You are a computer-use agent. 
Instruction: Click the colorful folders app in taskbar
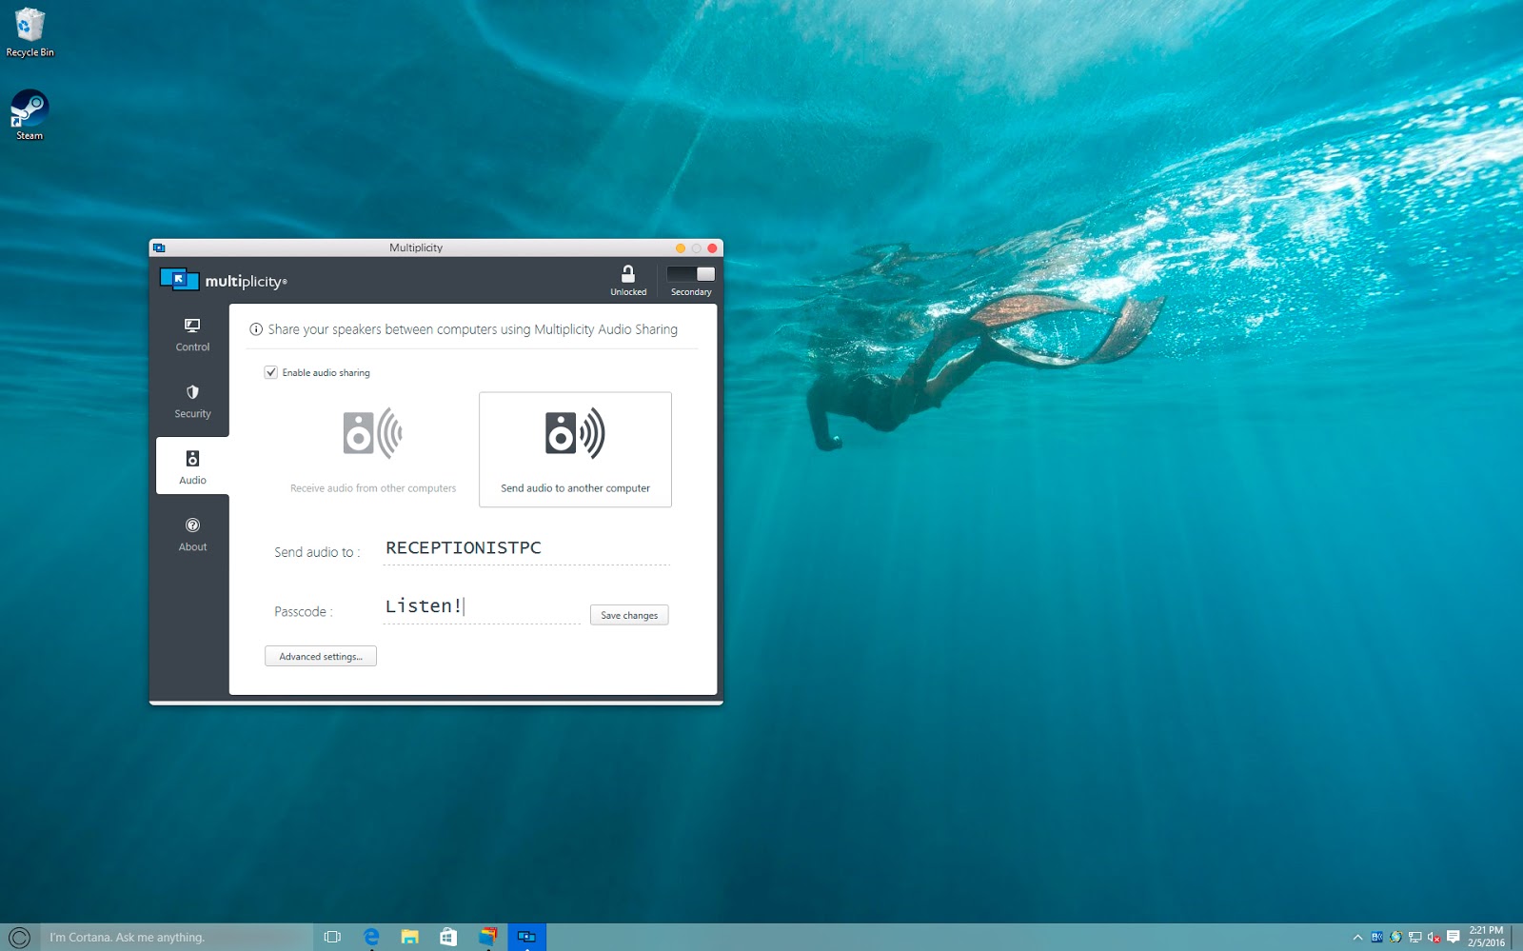point(487,937)
